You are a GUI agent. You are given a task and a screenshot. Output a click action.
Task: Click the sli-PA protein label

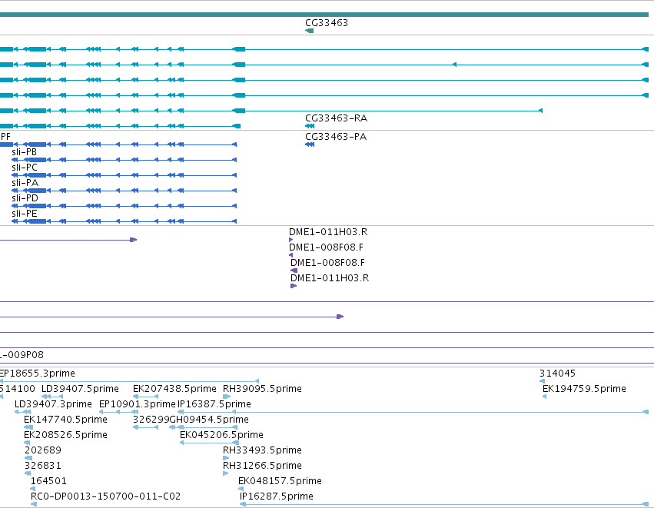click(x=25, y=183)
